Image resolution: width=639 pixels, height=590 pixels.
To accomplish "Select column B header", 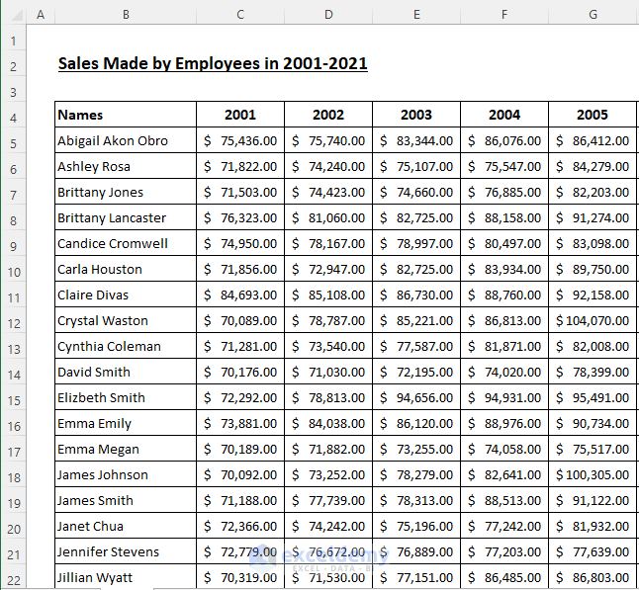I will click(126, 15).
